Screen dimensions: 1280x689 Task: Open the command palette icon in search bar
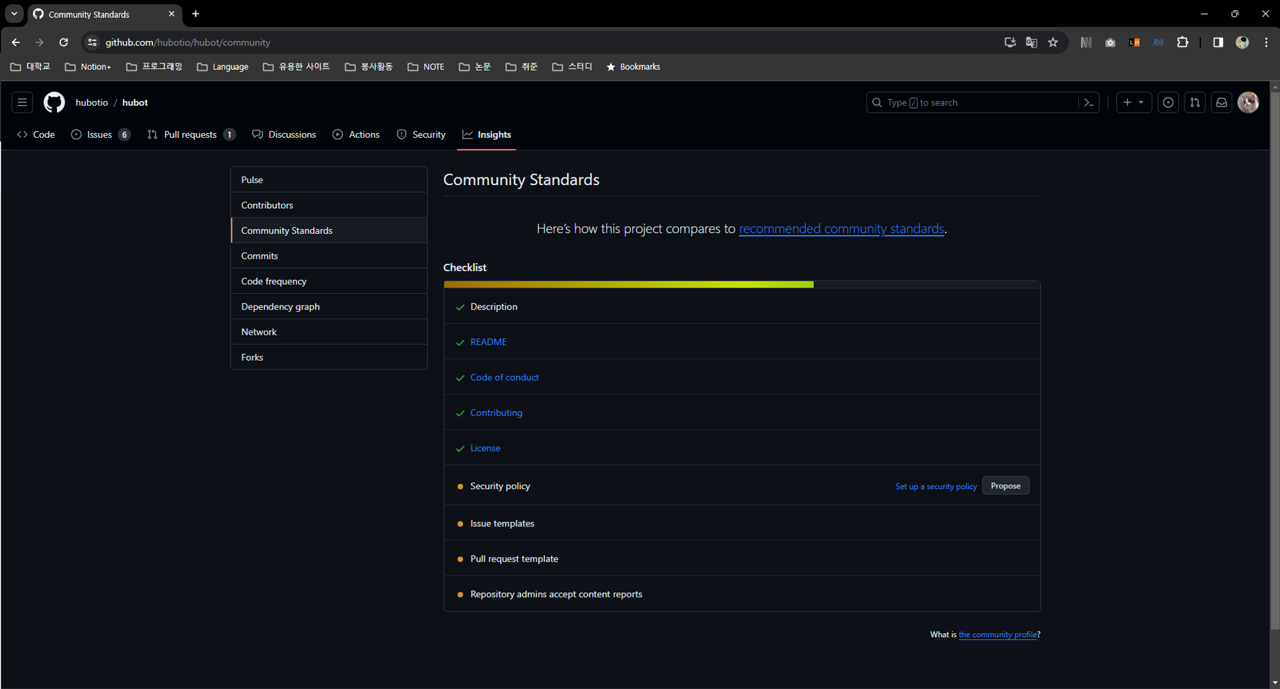click(x=1089, y=102)
